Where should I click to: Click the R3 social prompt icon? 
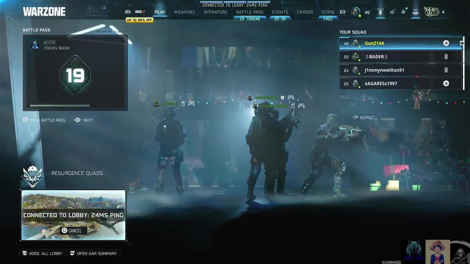416,12
